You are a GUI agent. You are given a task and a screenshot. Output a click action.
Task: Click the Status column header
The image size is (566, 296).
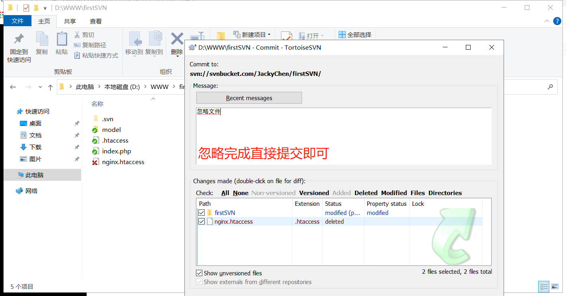pyautogui.click(x=344, y=204)
